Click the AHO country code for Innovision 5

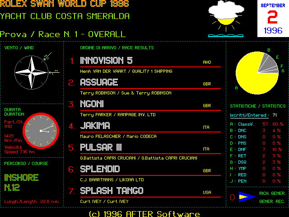[x=207, y=62]
